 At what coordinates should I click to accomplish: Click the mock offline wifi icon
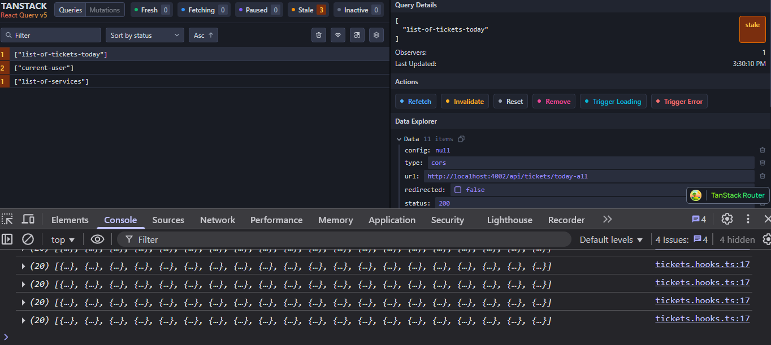(x=338, y=35)
